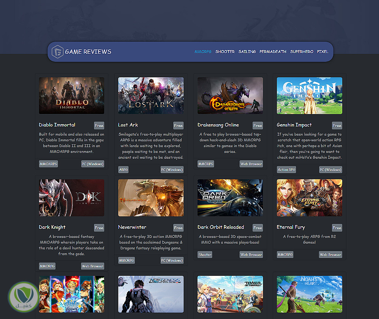The width and height of the screenshot is (379, 319).
Task: Click description starting "Built for mobile"
Action: [72, 143]
